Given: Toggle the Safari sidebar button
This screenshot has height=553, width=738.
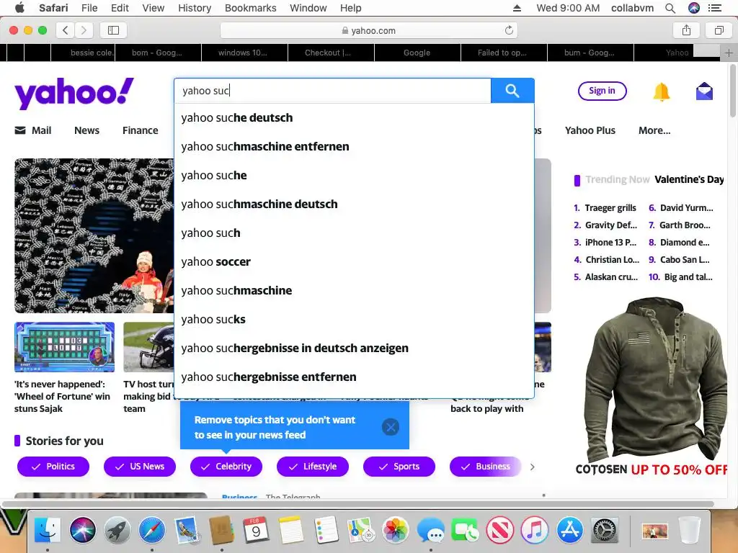Looking at the screenshot, I should [113, 30].
